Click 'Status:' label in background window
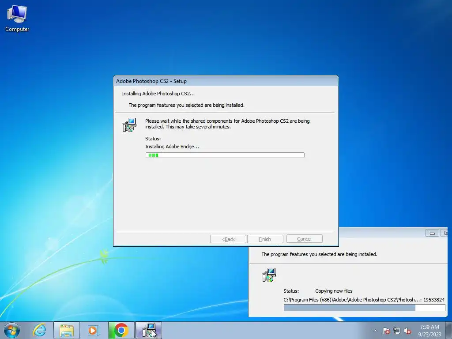 291,291
